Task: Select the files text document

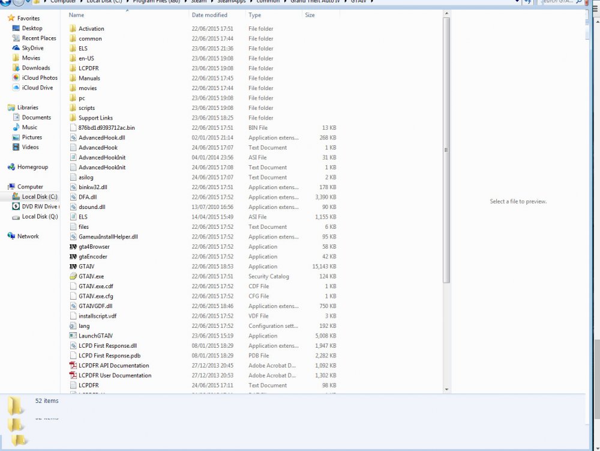Action: coord(83,226)
